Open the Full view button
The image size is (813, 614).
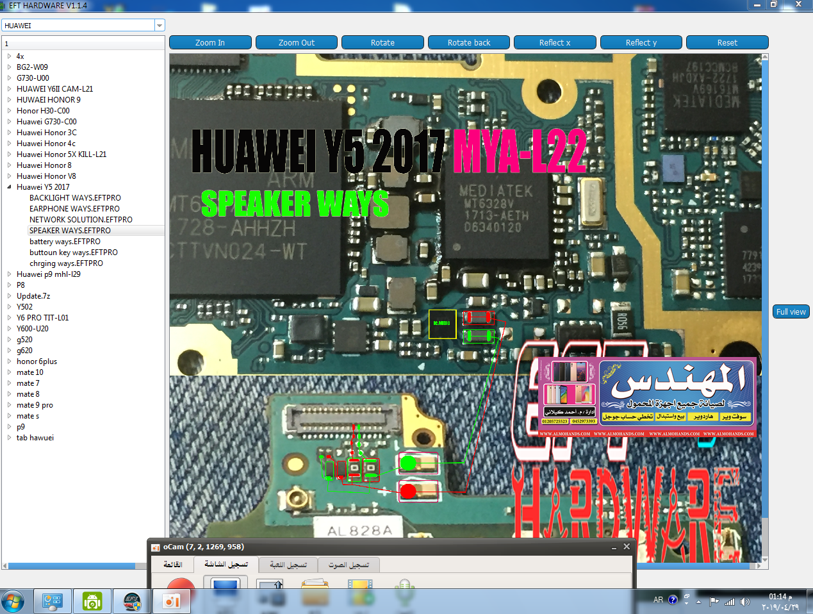pyautogui.click(x=791, y=312)
